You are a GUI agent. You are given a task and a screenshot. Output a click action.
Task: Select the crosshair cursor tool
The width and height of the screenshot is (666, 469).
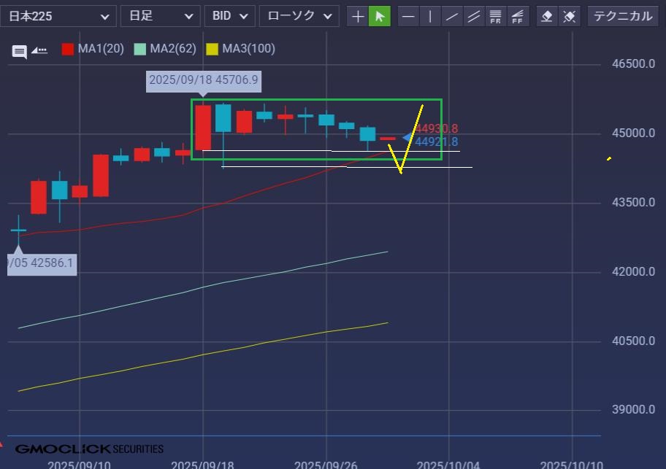[x=357, y=16]
